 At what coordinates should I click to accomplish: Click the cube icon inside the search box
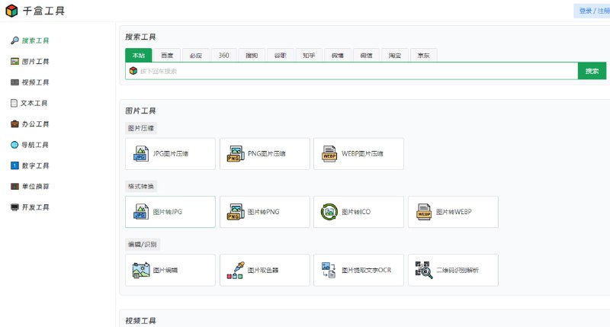click(133, 71)
